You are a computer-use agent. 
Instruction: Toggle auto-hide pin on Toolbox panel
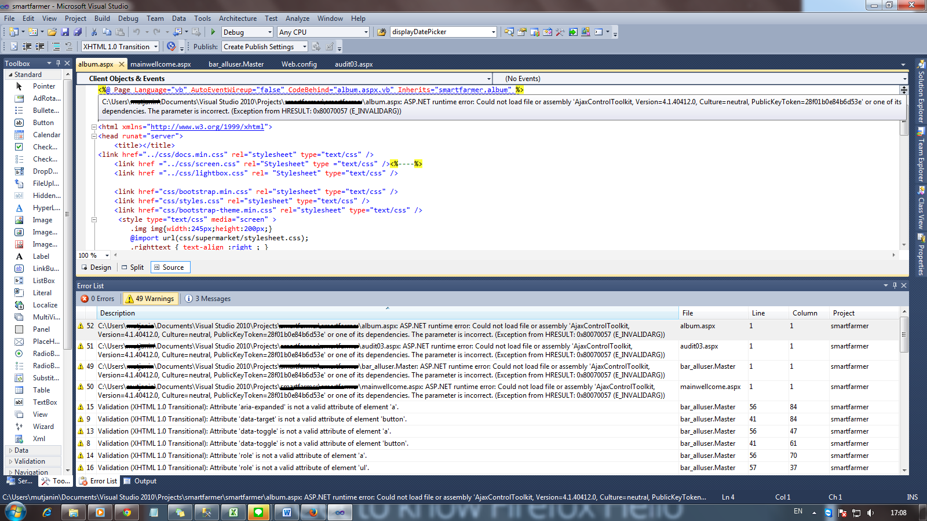[x=58, y=63]
